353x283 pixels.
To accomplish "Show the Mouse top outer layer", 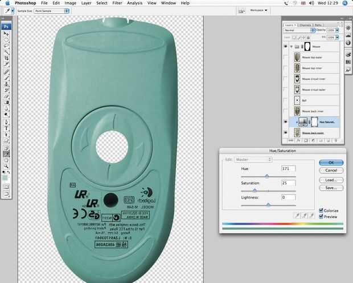I will coord(285,57).
